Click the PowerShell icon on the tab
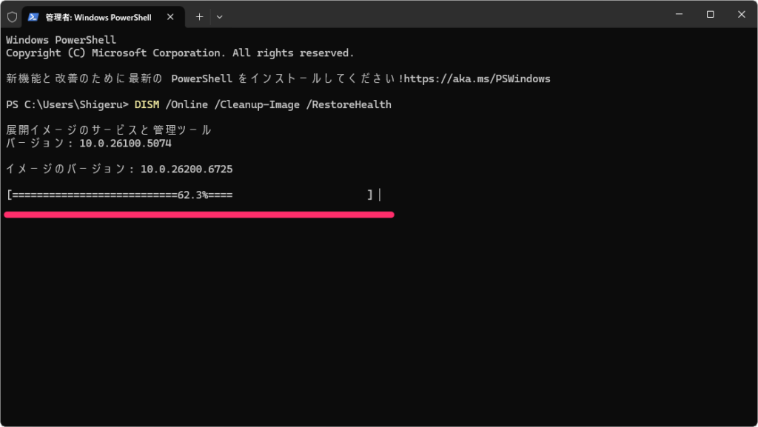This screenshot has height=427, width=758. click(34, 16)
